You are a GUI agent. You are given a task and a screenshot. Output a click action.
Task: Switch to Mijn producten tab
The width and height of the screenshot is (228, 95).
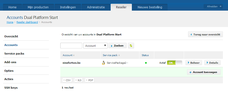point(38,7)
